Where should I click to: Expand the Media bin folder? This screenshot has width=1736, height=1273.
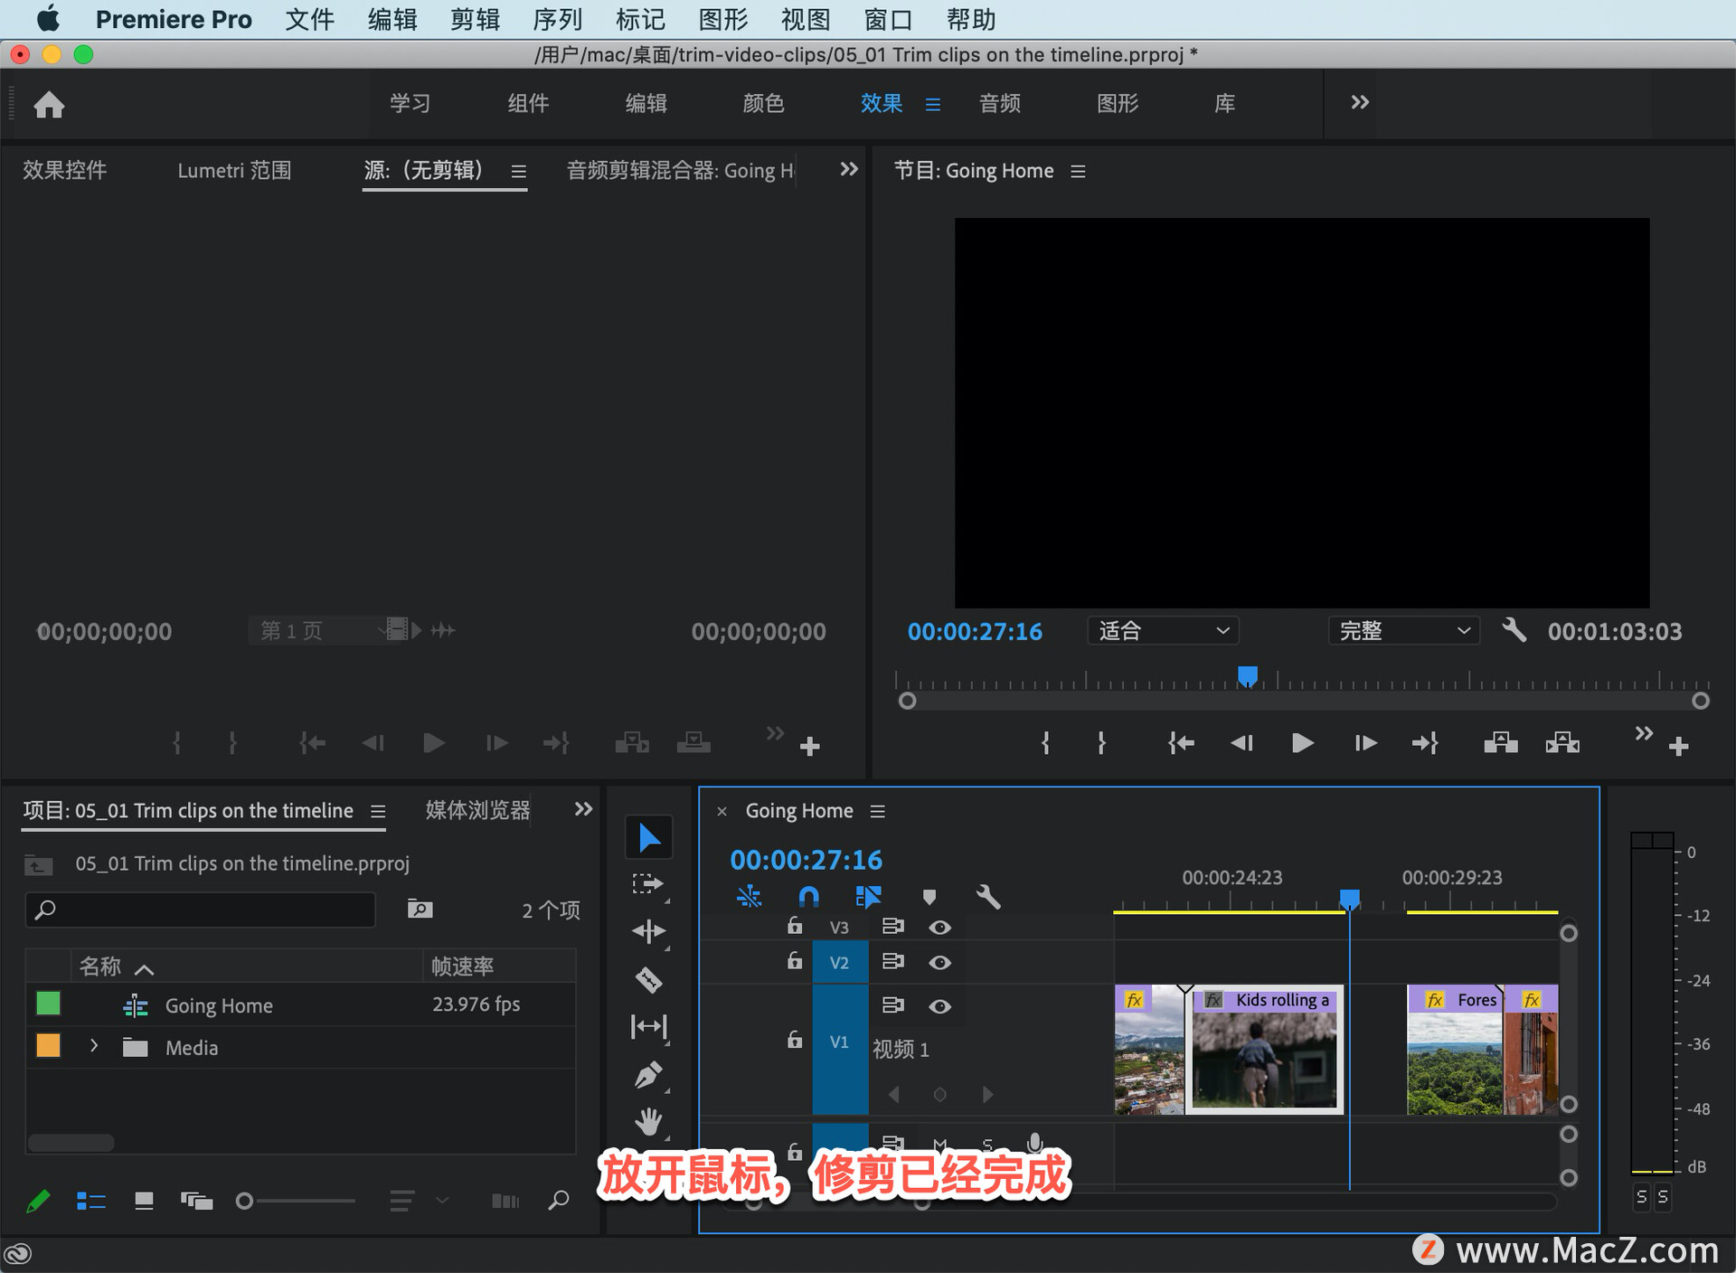[94, 1047]
